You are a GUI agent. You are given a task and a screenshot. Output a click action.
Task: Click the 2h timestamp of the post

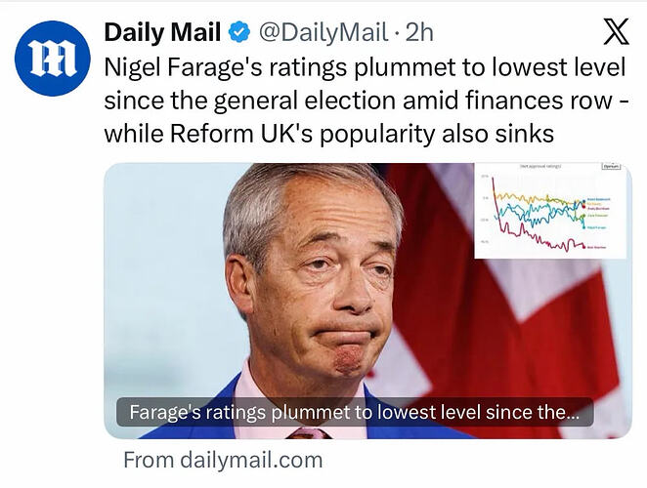pyautogui.click(x=419, y=32)
